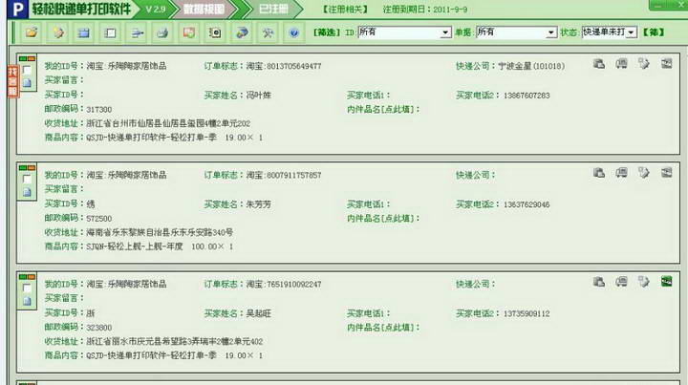Viewport: 688px width, 385px height.
Task: Click buyer phone 13637629046
Action: pos(527,204)
